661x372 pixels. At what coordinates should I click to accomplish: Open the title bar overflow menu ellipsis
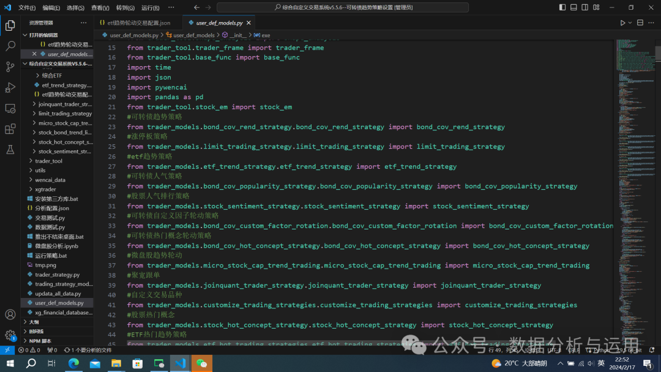[171, 7]
